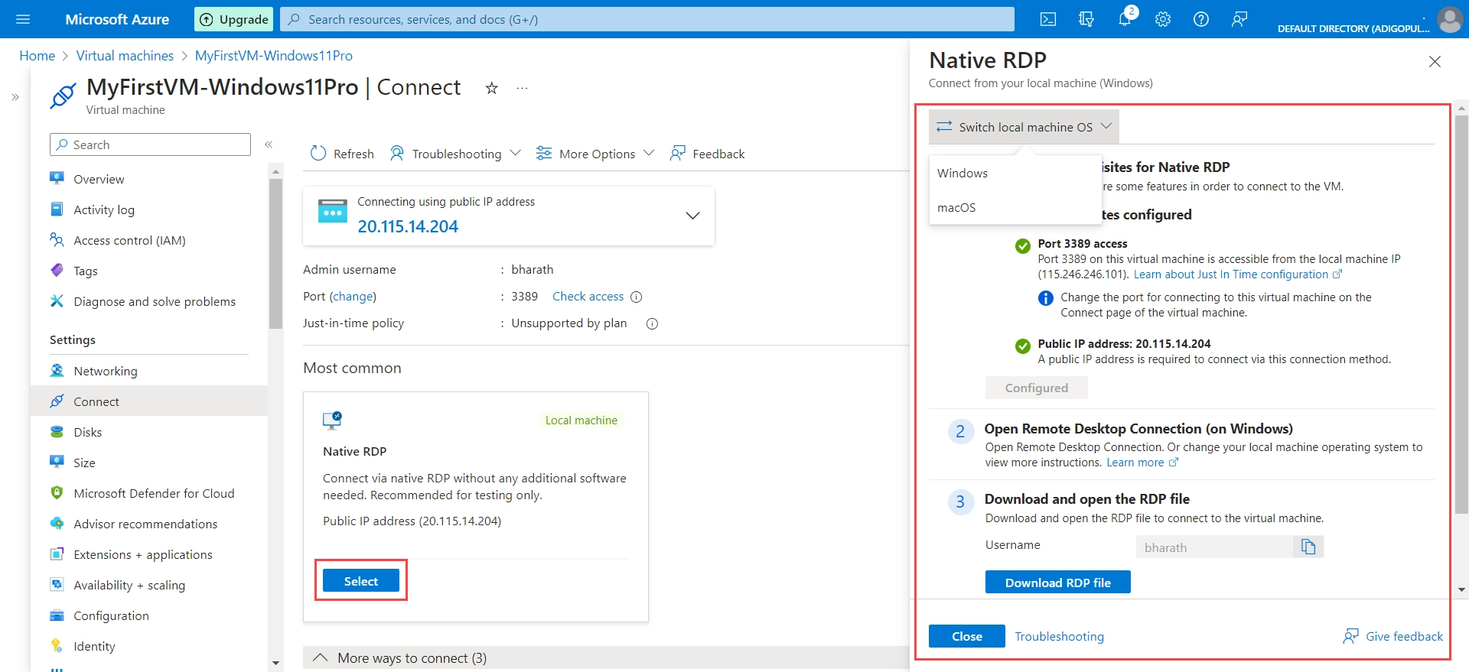This screenshot has width=1469, height=672.
Task: Click Troubleshooting link at panel bottom
Action: (x=1059, y=636)
